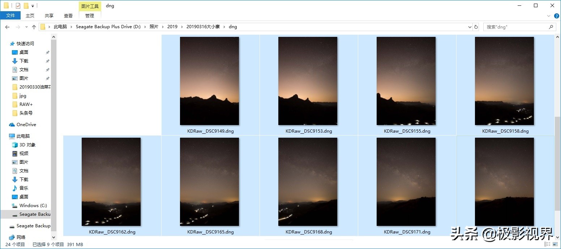Click the 音乐 music note icon
Viewport: 561px width, 249px height.
[x=15, y=188]
